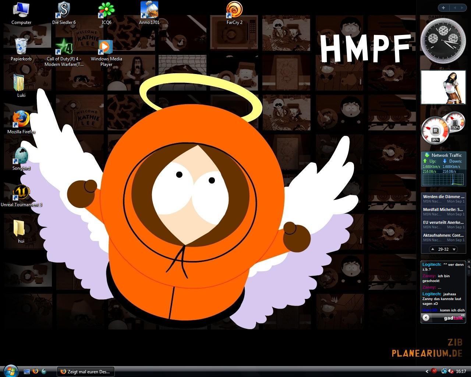Screen dimensions: 471x377
Task: Open the Mozilla Firefox desktop shortcut
Action: tap(21, 119)
